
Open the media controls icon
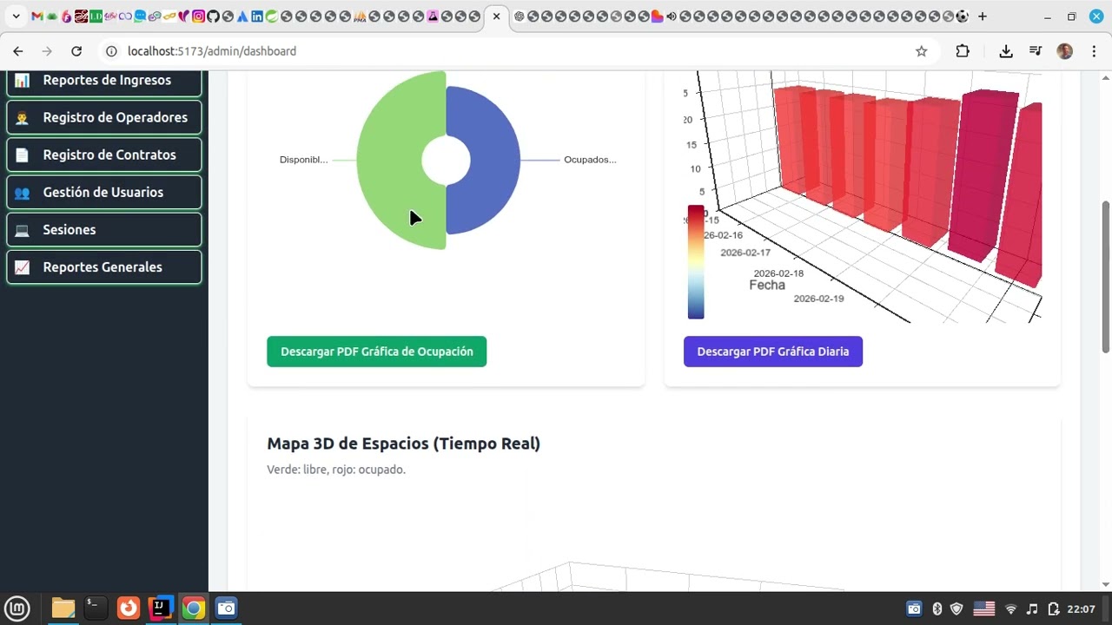(x=1036, y=51)
